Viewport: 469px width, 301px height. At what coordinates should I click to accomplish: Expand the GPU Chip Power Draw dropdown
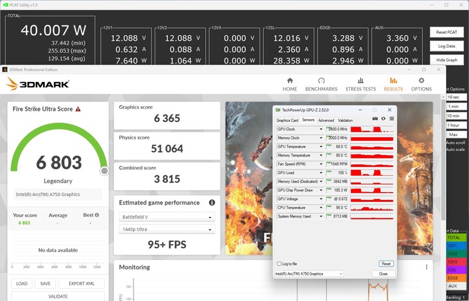coord(321,190)
